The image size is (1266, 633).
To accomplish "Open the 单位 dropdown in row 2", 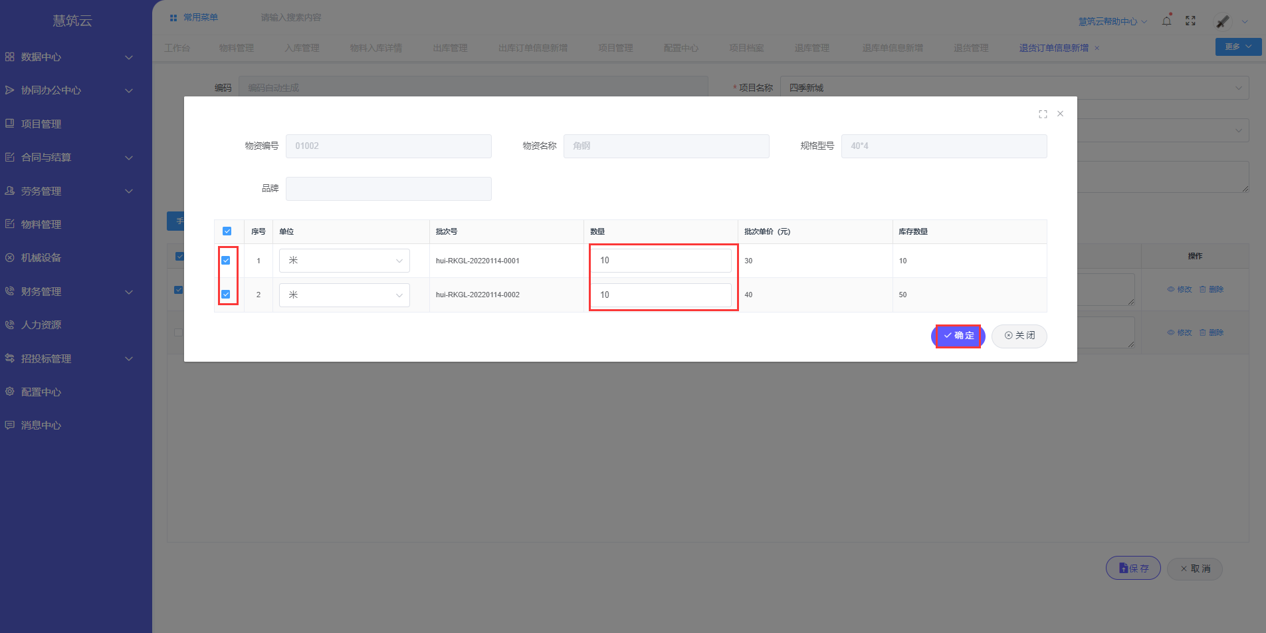I will pyautogui.click(x=344, y=295).
